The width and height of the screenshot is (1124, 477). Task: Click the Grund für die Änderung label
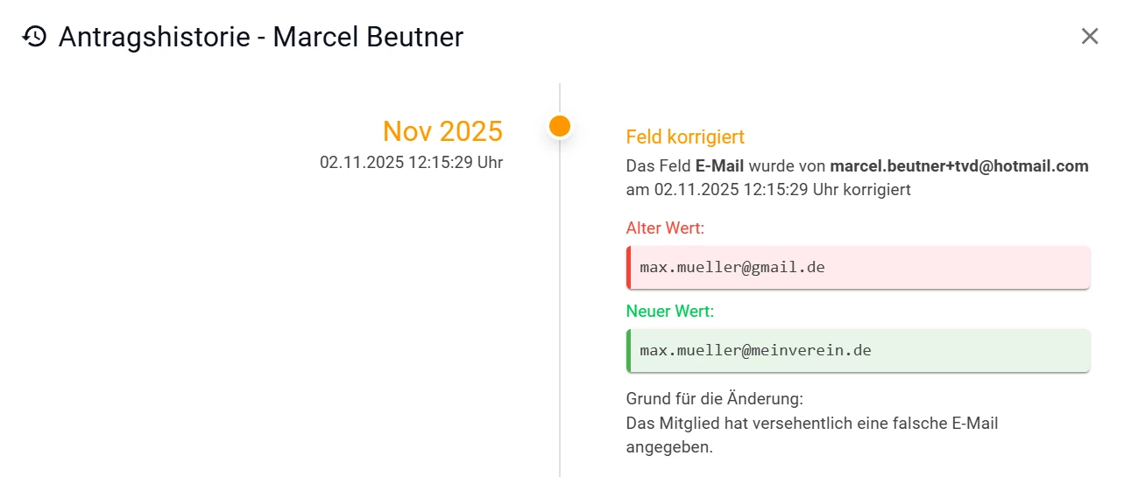[x=714, y=399]
